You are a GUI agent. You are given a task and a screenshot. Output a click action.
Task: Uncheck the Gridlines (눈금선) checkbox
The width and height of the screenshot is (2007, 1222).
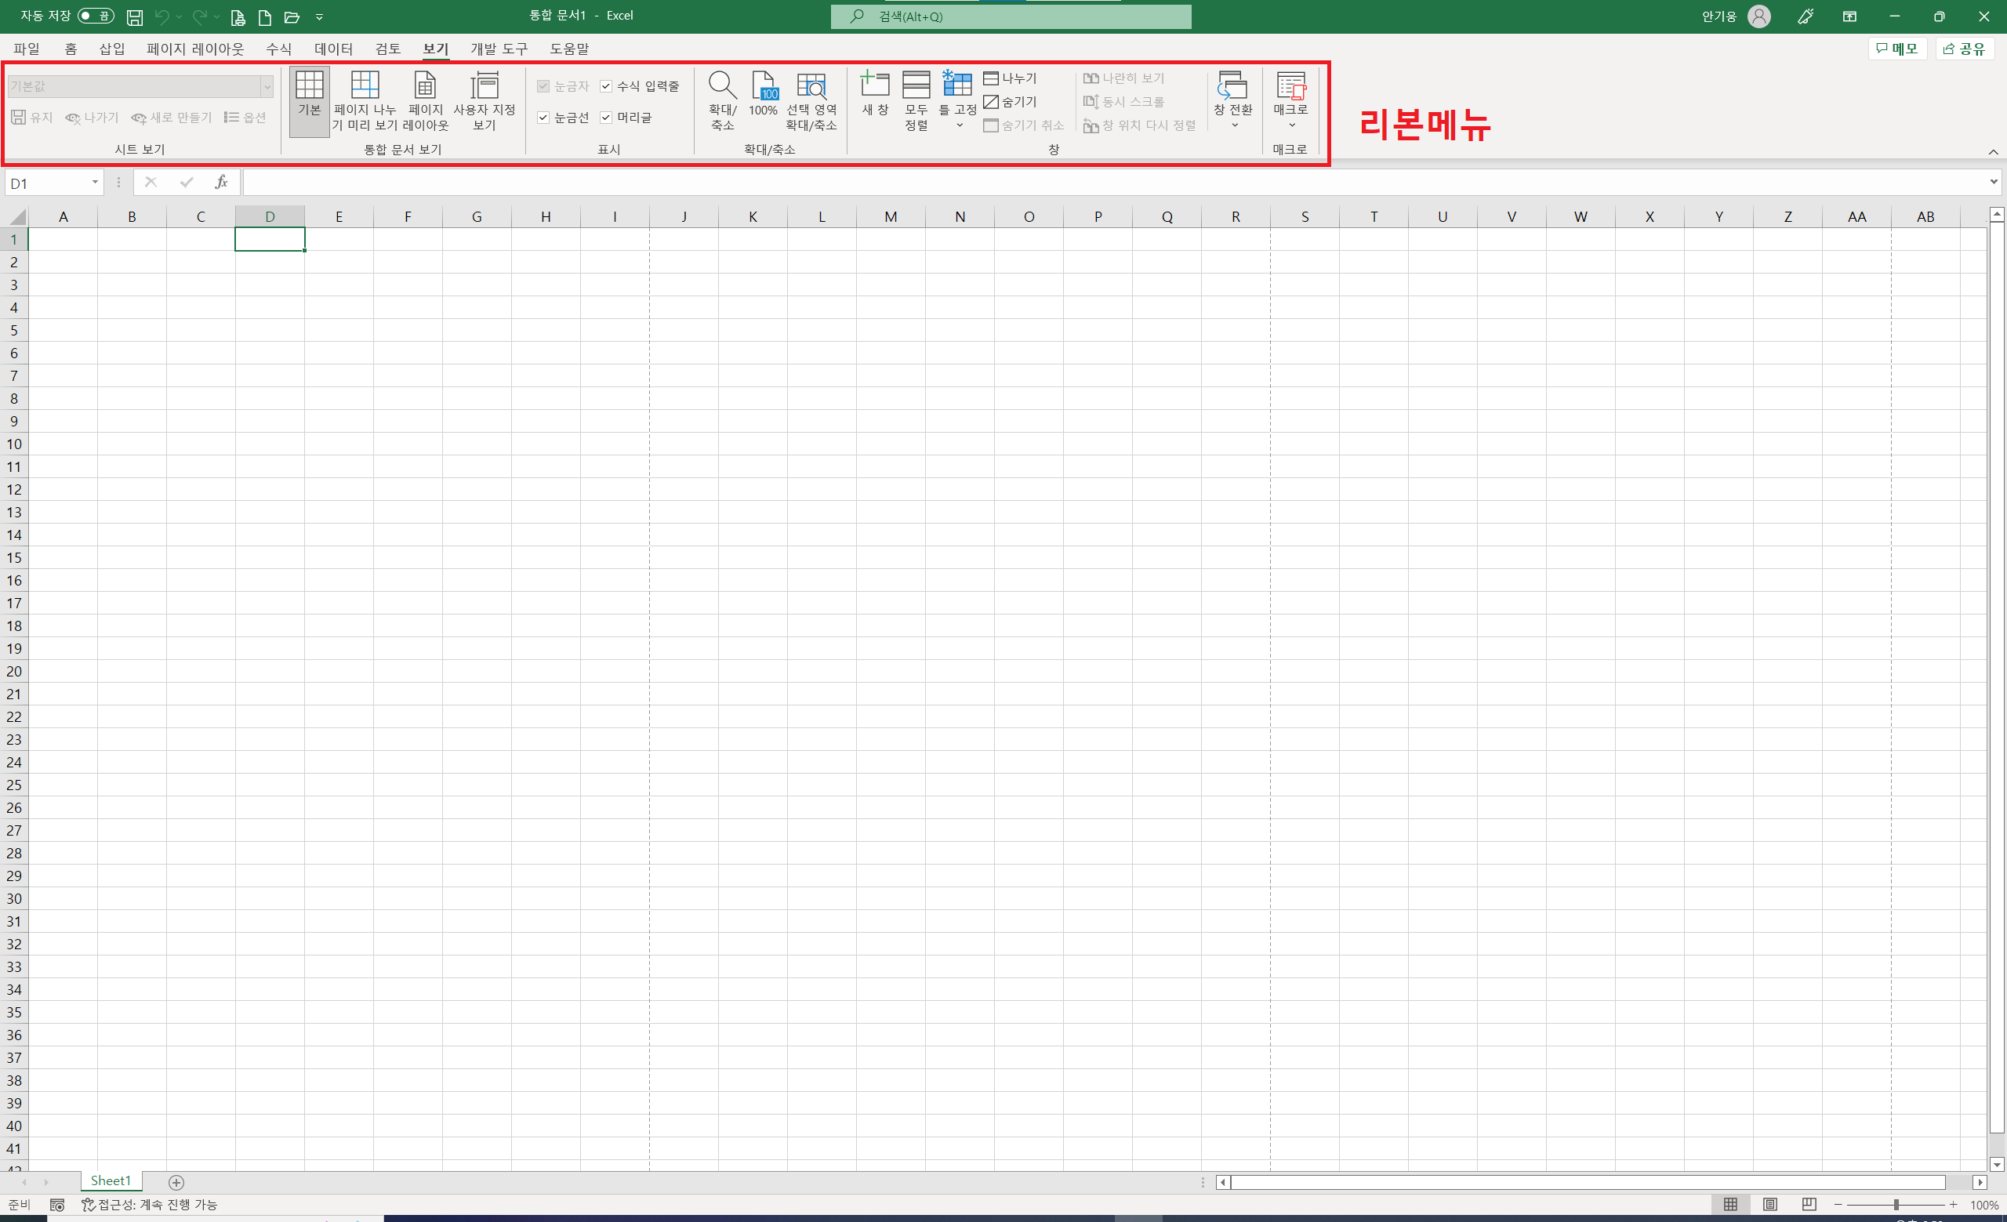point(543,118)
